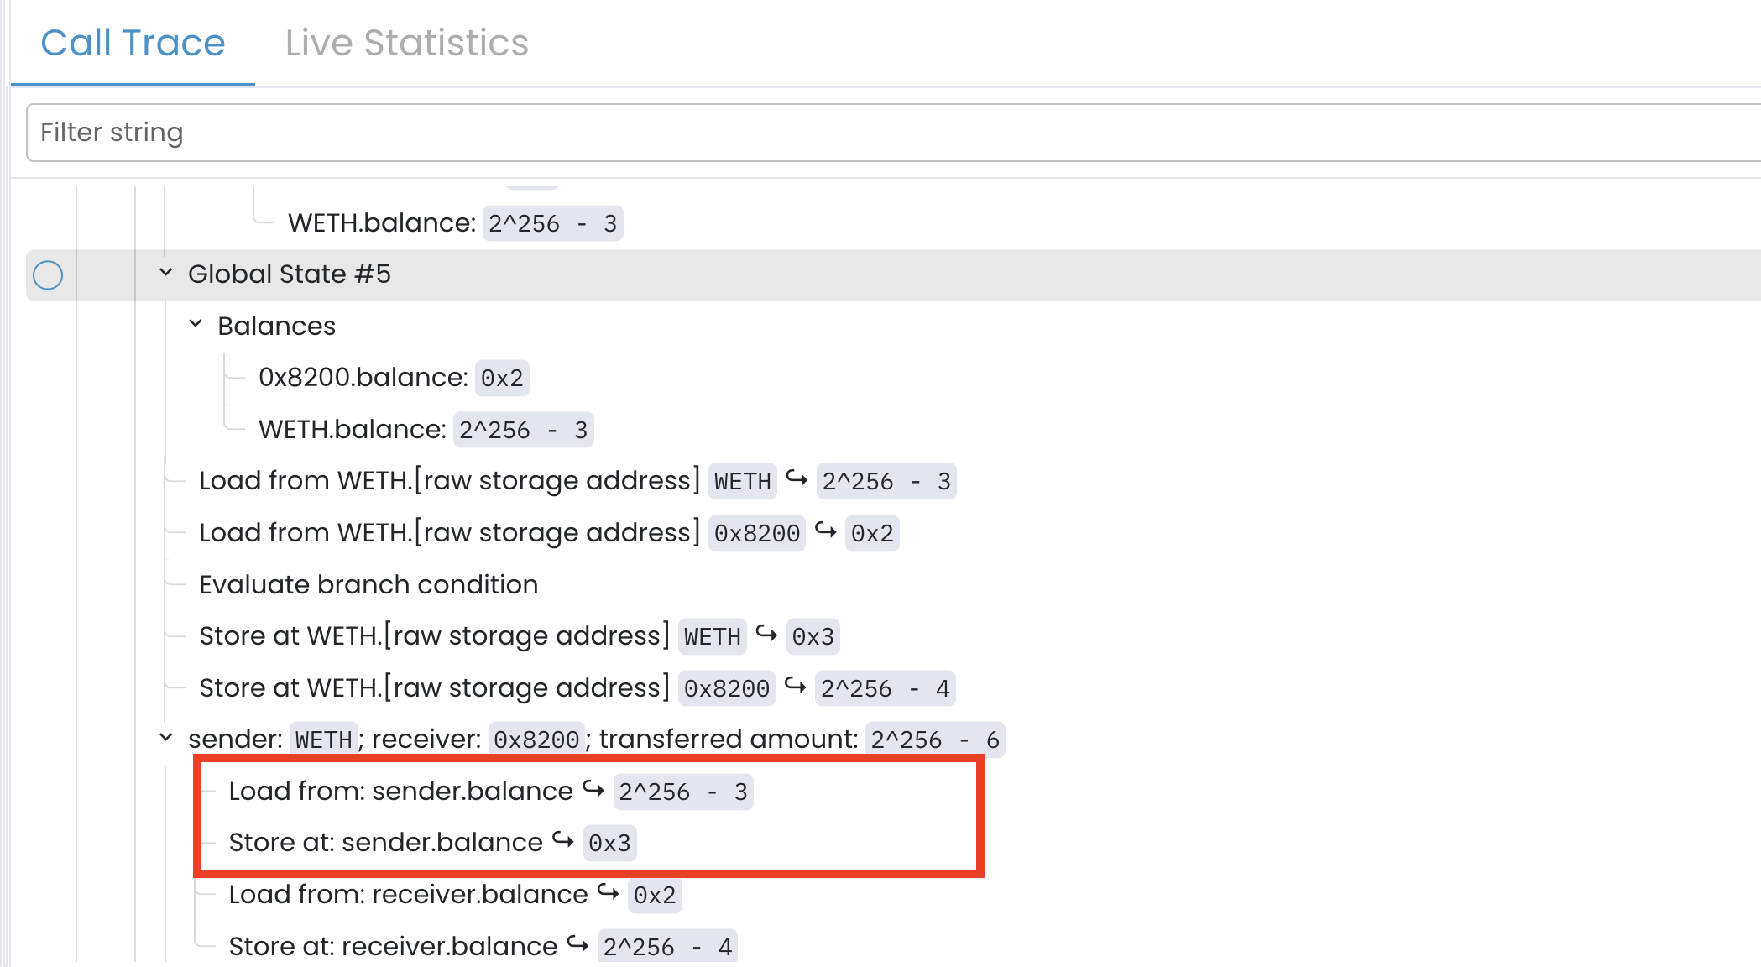Screen dimensions: 1761x967
Task: Click the arrow icon after 'Load from: sender.balance'
Action: [x=593, y=789]
